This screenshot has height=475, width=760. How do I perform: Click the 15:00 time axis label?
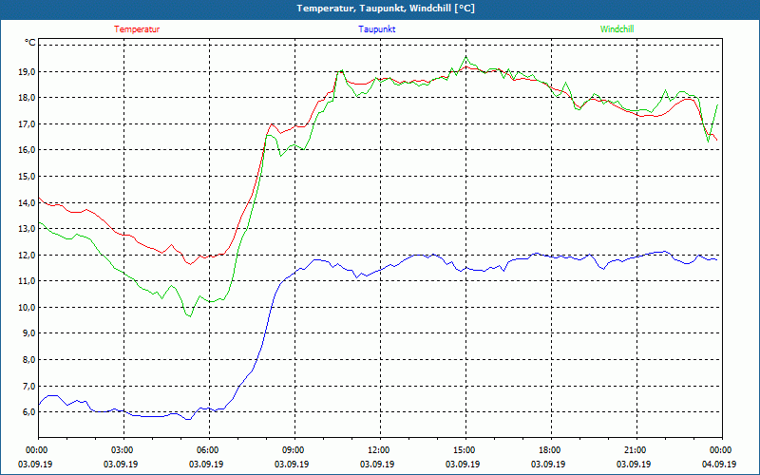click(465, 450)
